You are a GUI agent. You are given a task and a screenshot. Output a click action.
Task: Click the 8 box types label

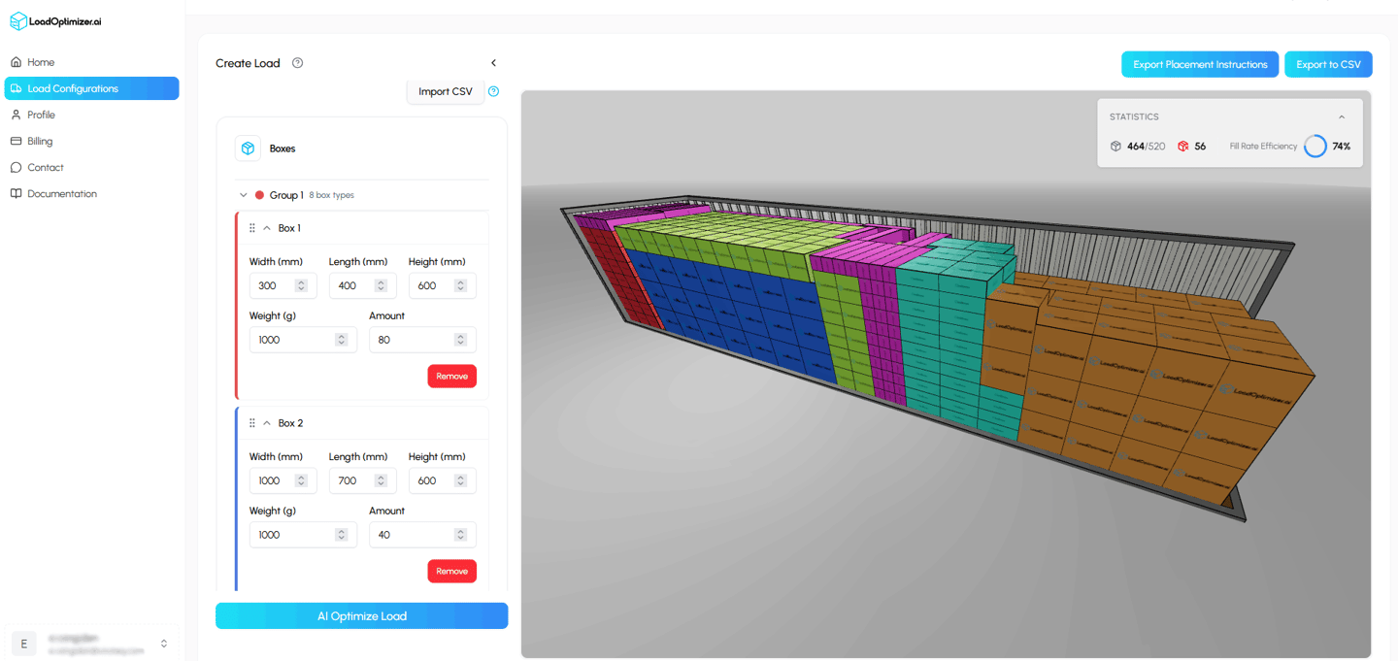[332, 195]
